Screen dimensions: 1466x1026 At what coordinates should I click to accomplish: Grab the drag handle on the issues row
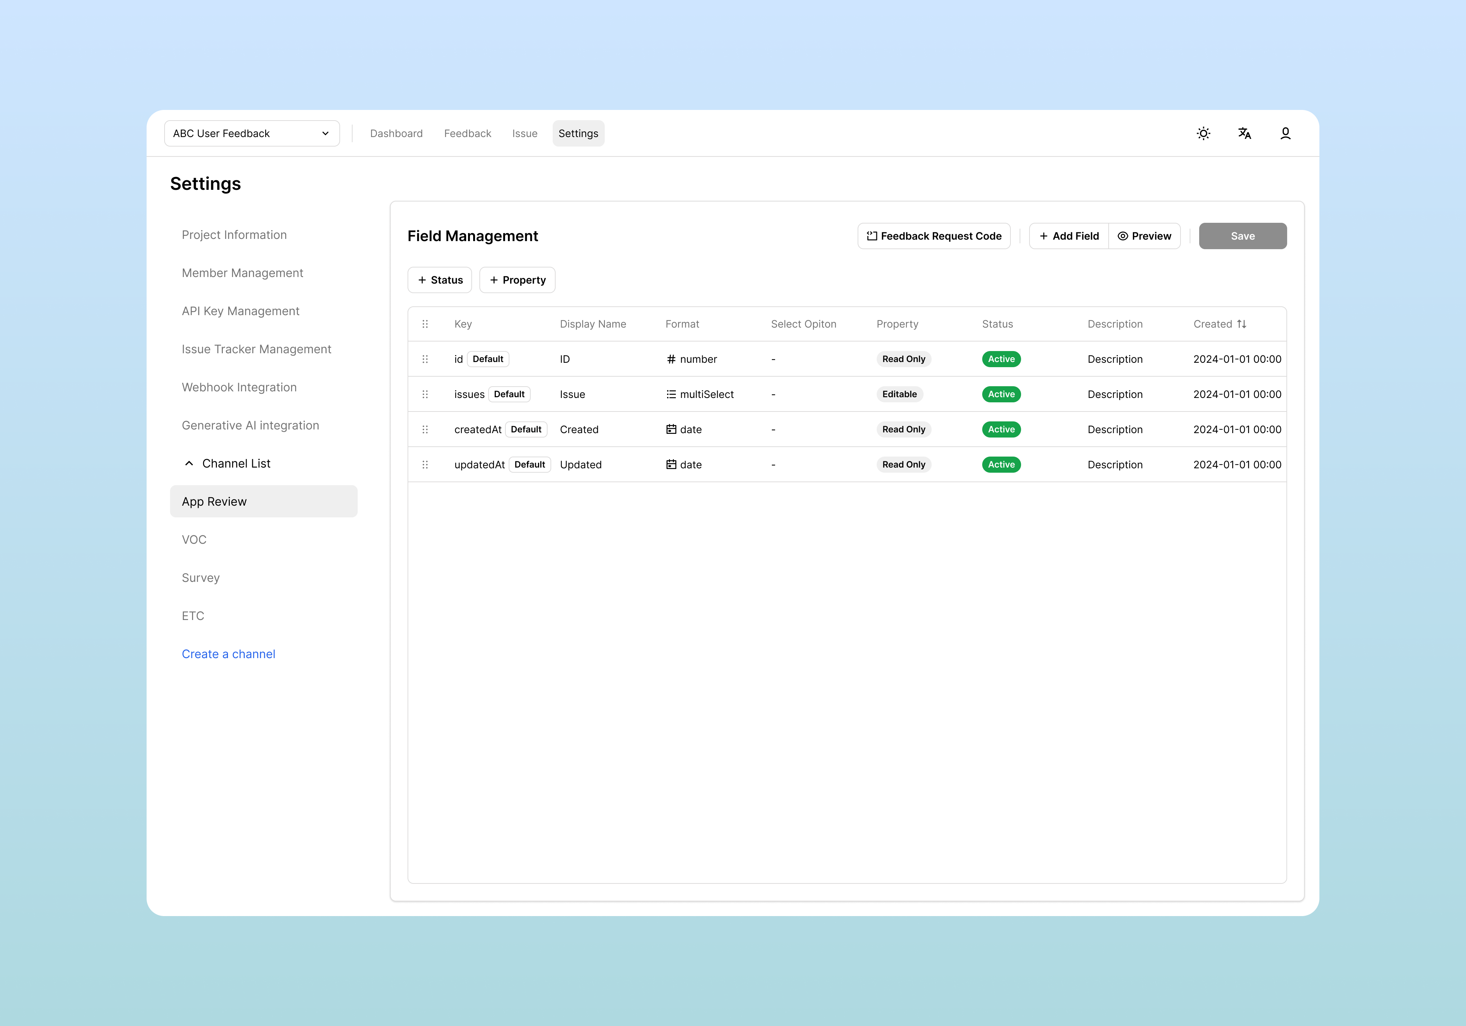point(425,395)
